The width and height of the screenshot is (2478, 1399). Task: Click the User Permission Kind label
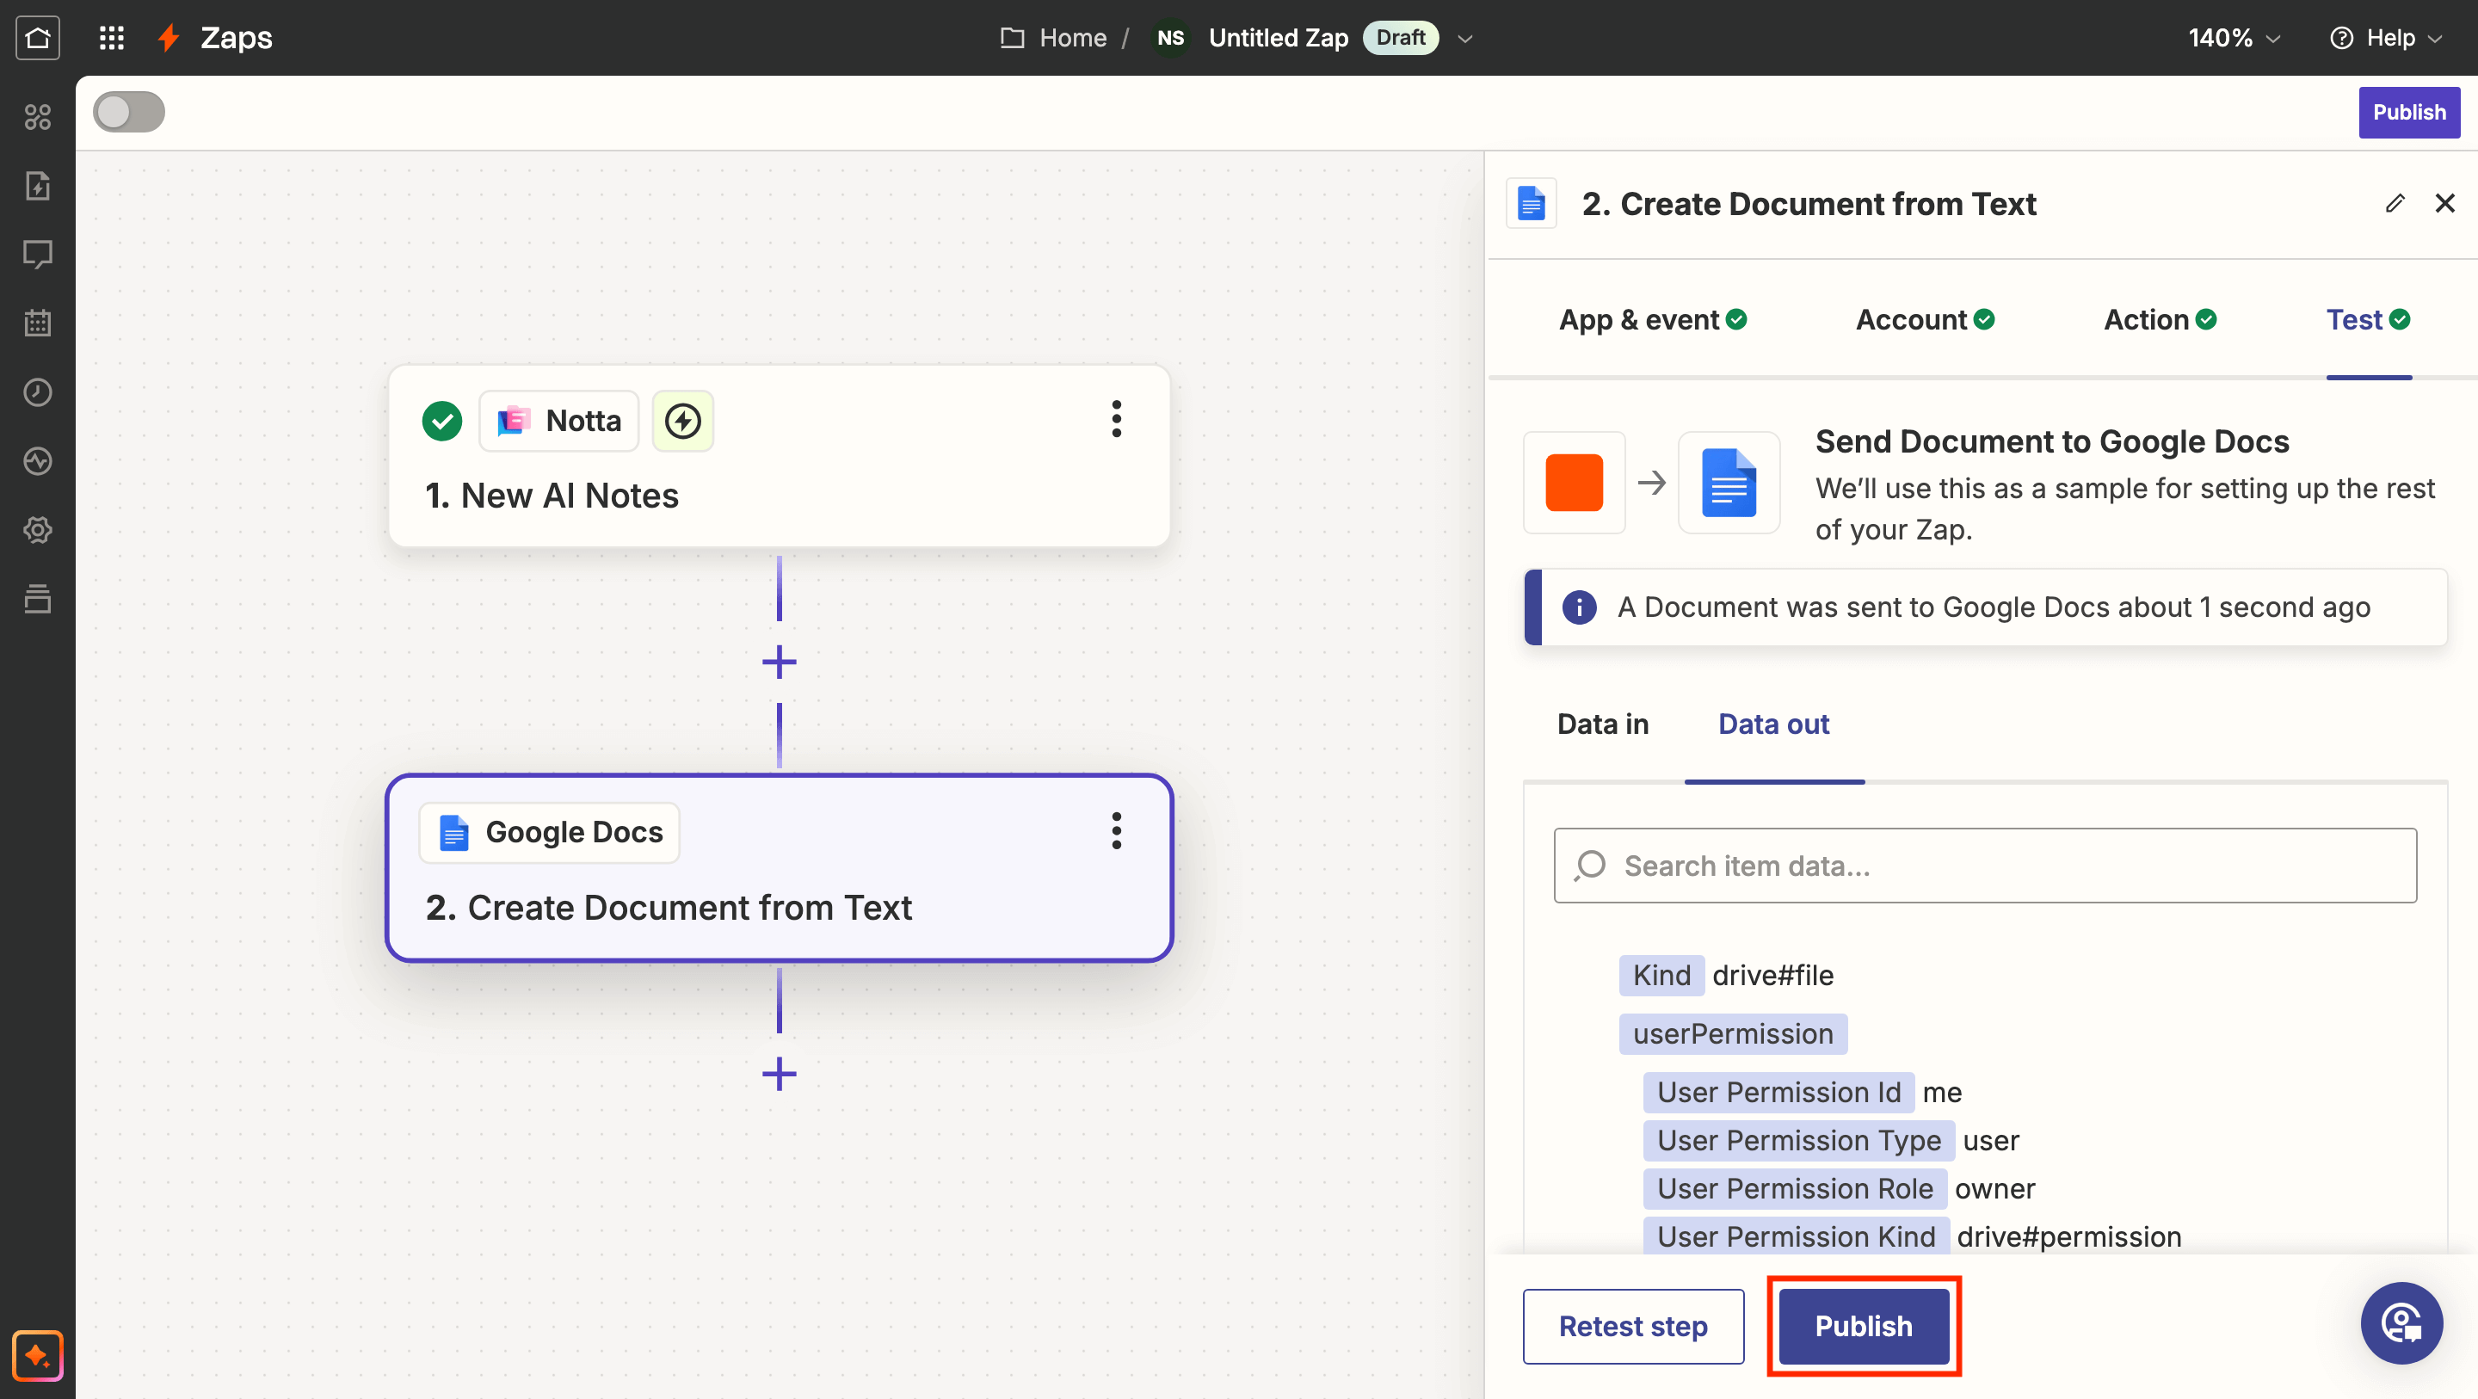[1796, 1236]
